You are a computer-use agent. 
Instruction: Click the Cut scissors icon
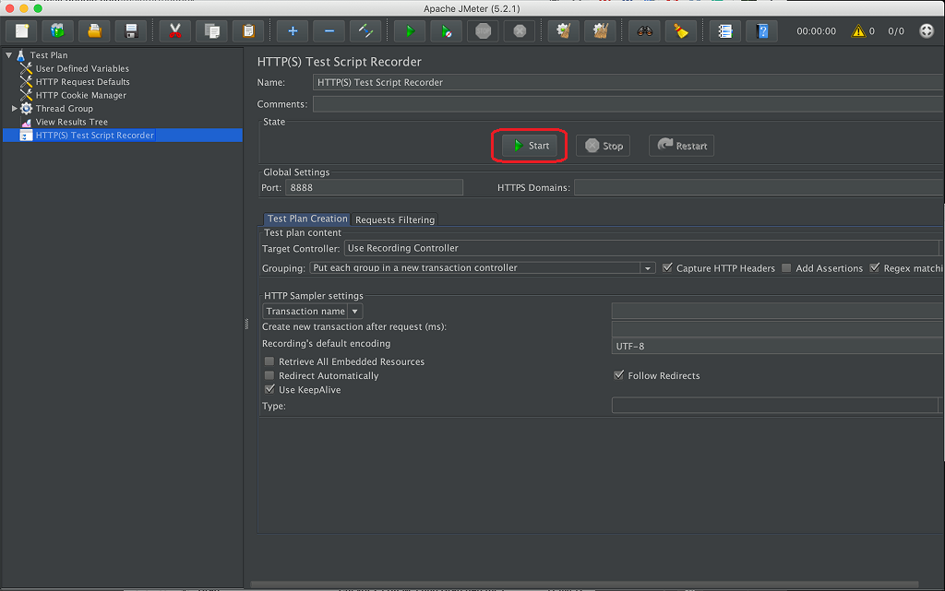coord(174,31)
